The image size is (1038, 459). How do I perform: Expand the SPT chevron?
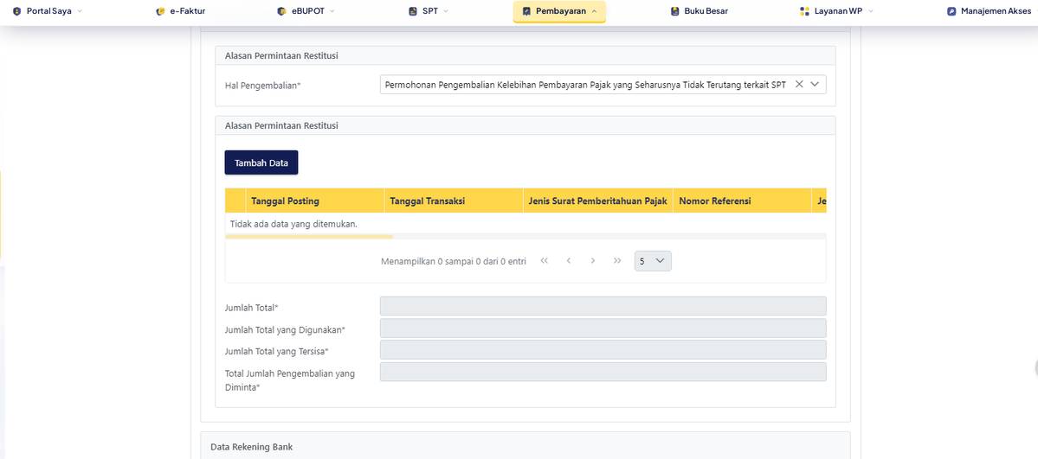[x=446, y=11]
